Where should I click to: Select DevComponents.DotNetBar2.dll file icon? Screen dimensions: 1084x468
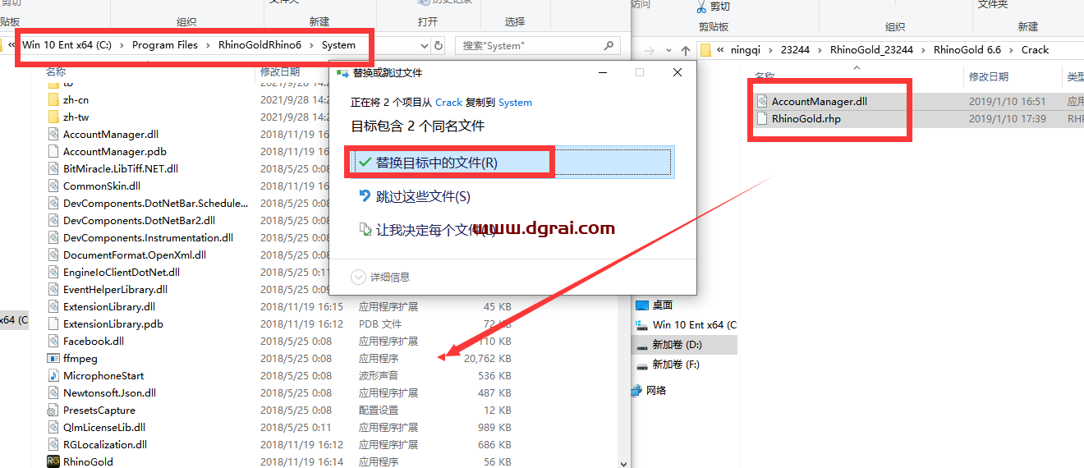[x=53, y=221]
